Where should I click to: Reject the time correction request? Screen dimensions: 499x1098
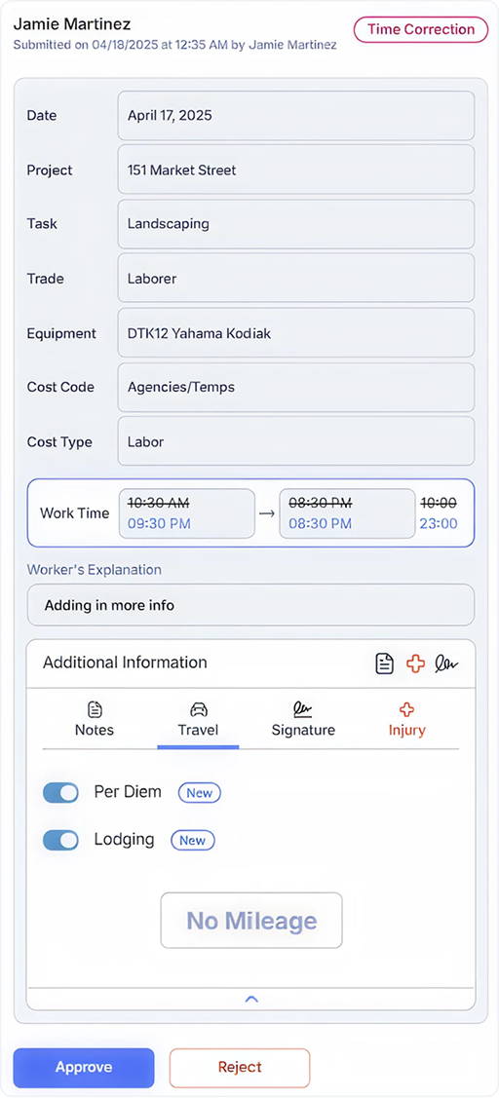tap(240, 1067)
